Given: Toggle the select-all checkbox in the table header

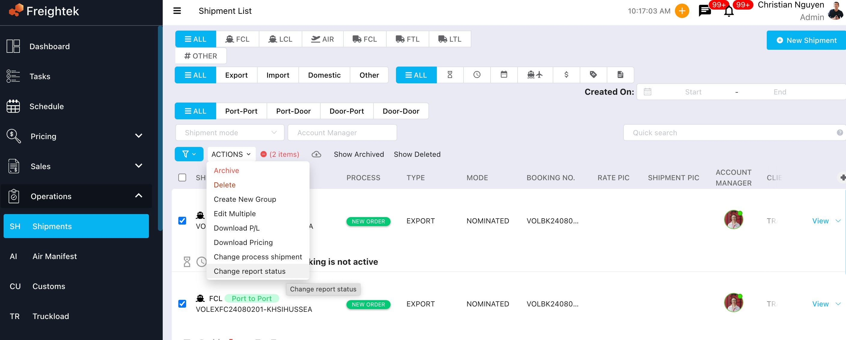Looking at the screenshot, I should coord(182,177).
